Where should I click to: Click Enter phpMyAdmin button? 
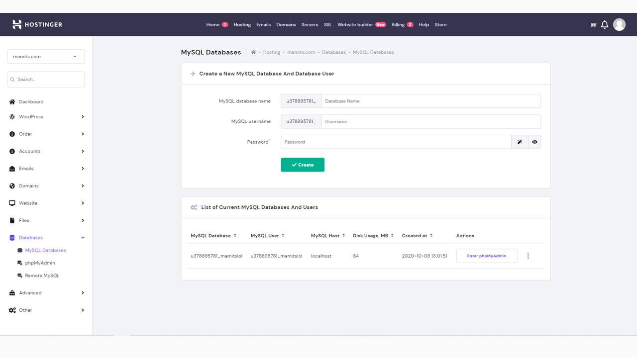486,256
